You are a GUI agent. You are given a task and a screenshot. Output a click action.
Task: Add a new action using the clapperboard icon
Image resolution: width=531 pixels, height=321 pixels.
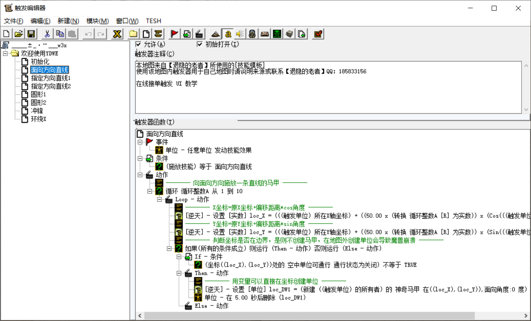199,34
